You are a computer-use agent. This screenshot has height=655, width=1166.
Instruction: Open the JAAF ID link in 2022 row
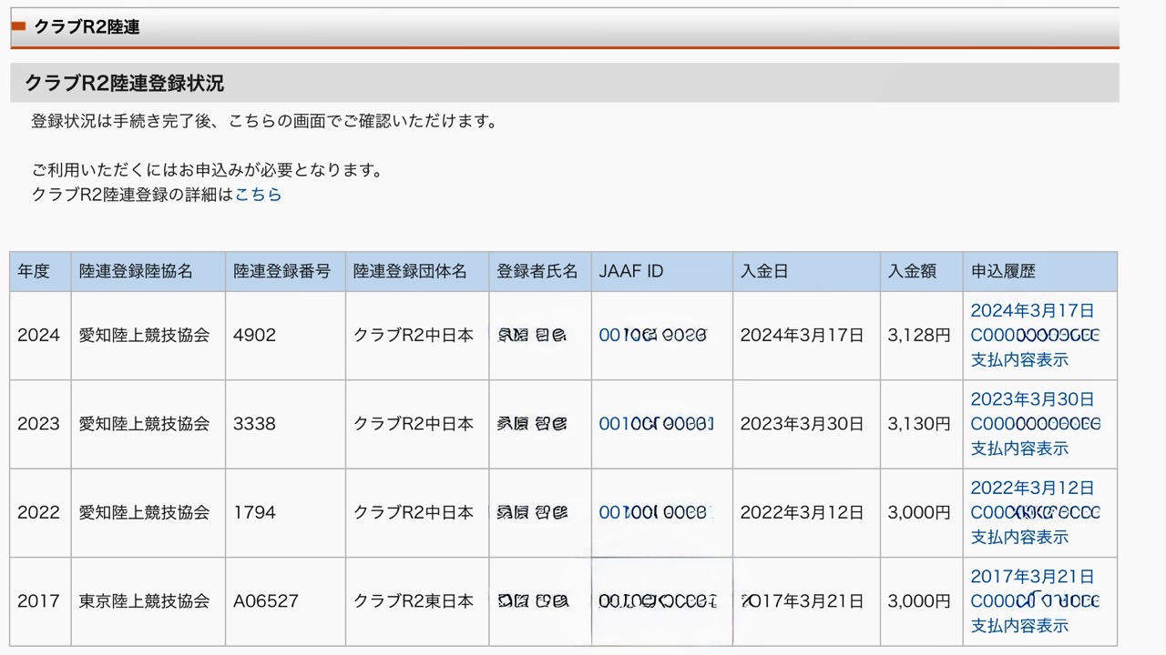tap(652, 512)
